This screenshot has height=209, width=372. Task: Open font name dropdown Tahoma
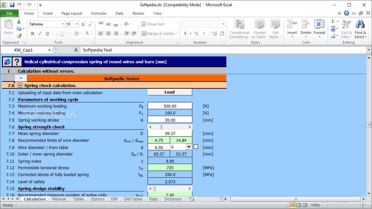coord(63,24)
